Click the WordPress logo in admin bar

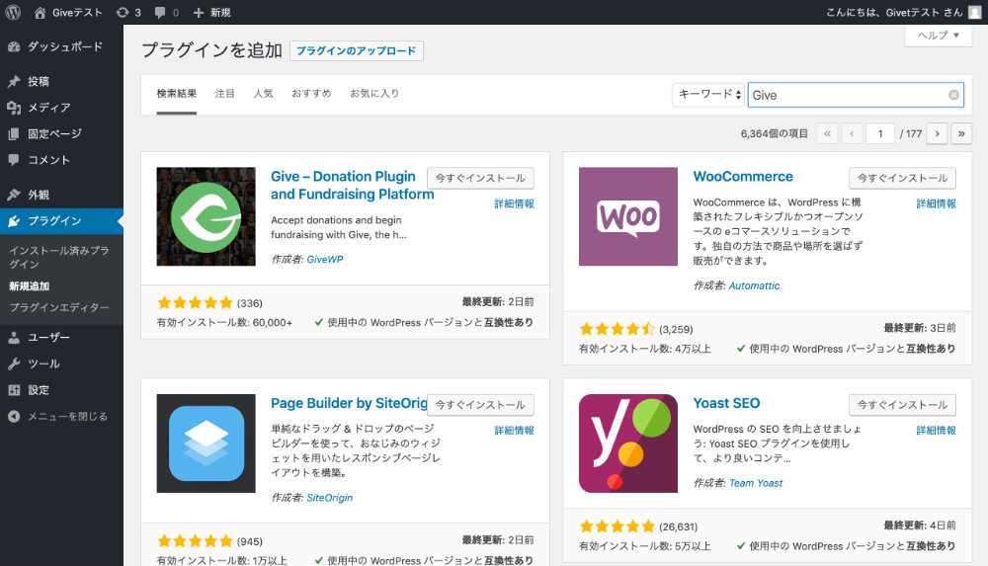click(13, 12)
